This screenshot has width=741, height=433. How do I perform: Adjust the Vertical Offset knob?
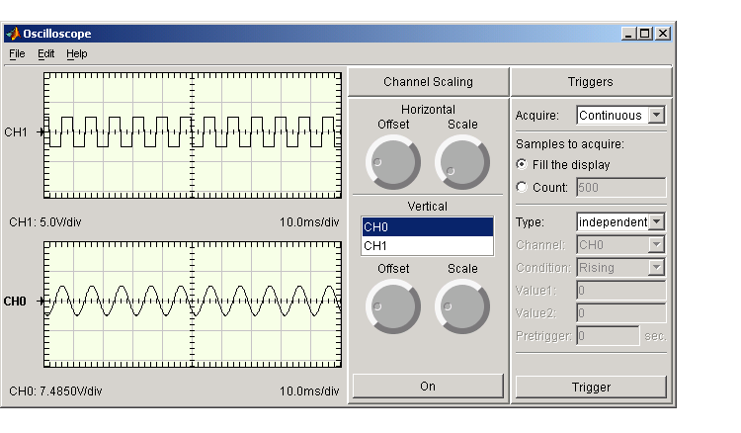(x=392, y=306)
